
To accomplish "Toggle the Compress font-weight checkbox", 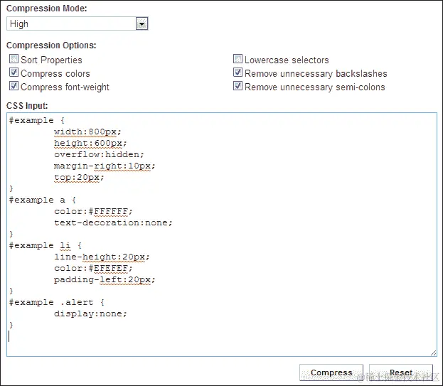I will (x=14, y=86).
